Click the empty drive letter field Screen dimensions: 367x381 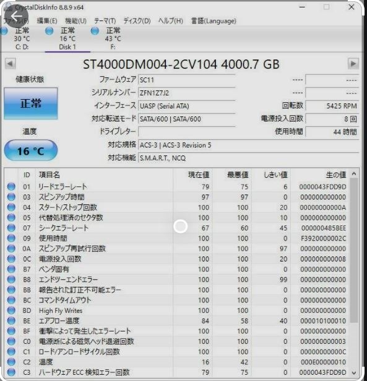(x=186, y=132)
